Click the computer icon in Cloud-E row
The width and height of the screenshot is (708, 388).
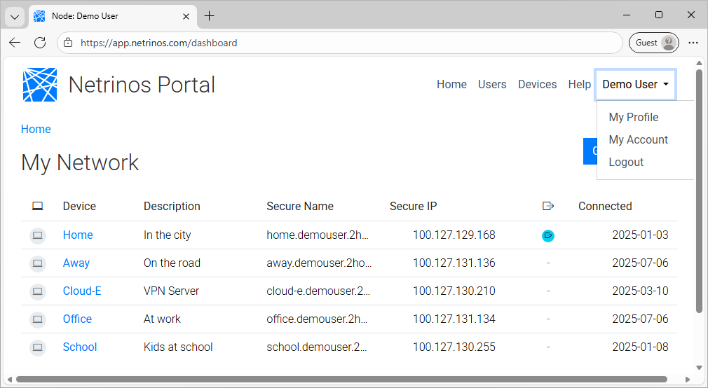coord(38,291)
